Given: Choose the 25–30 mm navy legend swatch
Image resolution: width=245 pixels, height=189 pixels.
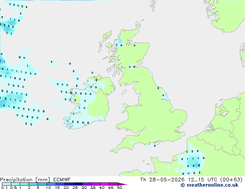Looking at the screenshot, I should click(78, 184).
